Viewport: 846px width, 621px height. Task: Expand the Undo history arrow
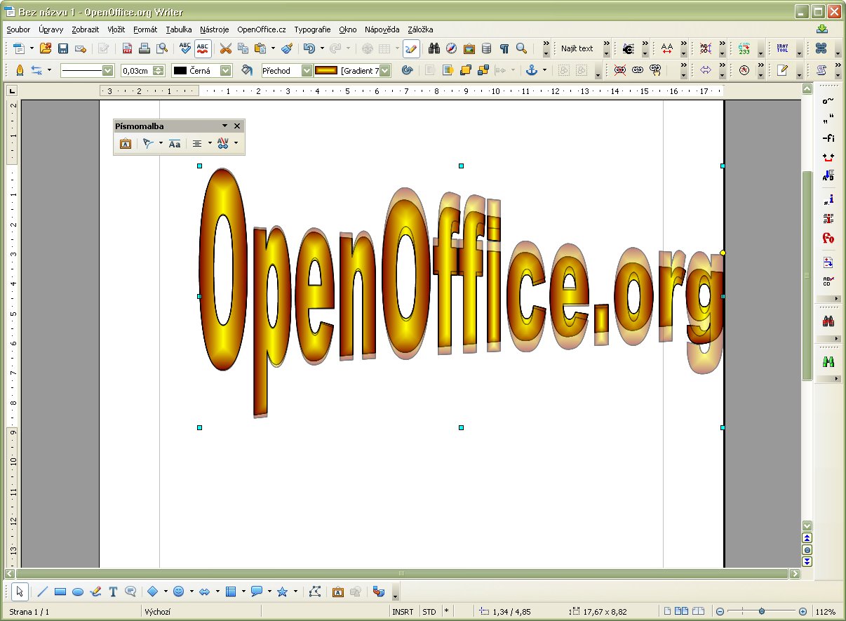(x=322, y=48)
